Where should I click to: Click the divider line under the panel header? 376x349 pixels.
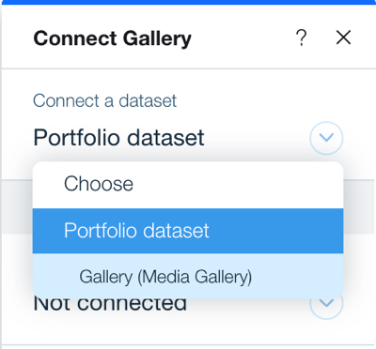[188, 68]
